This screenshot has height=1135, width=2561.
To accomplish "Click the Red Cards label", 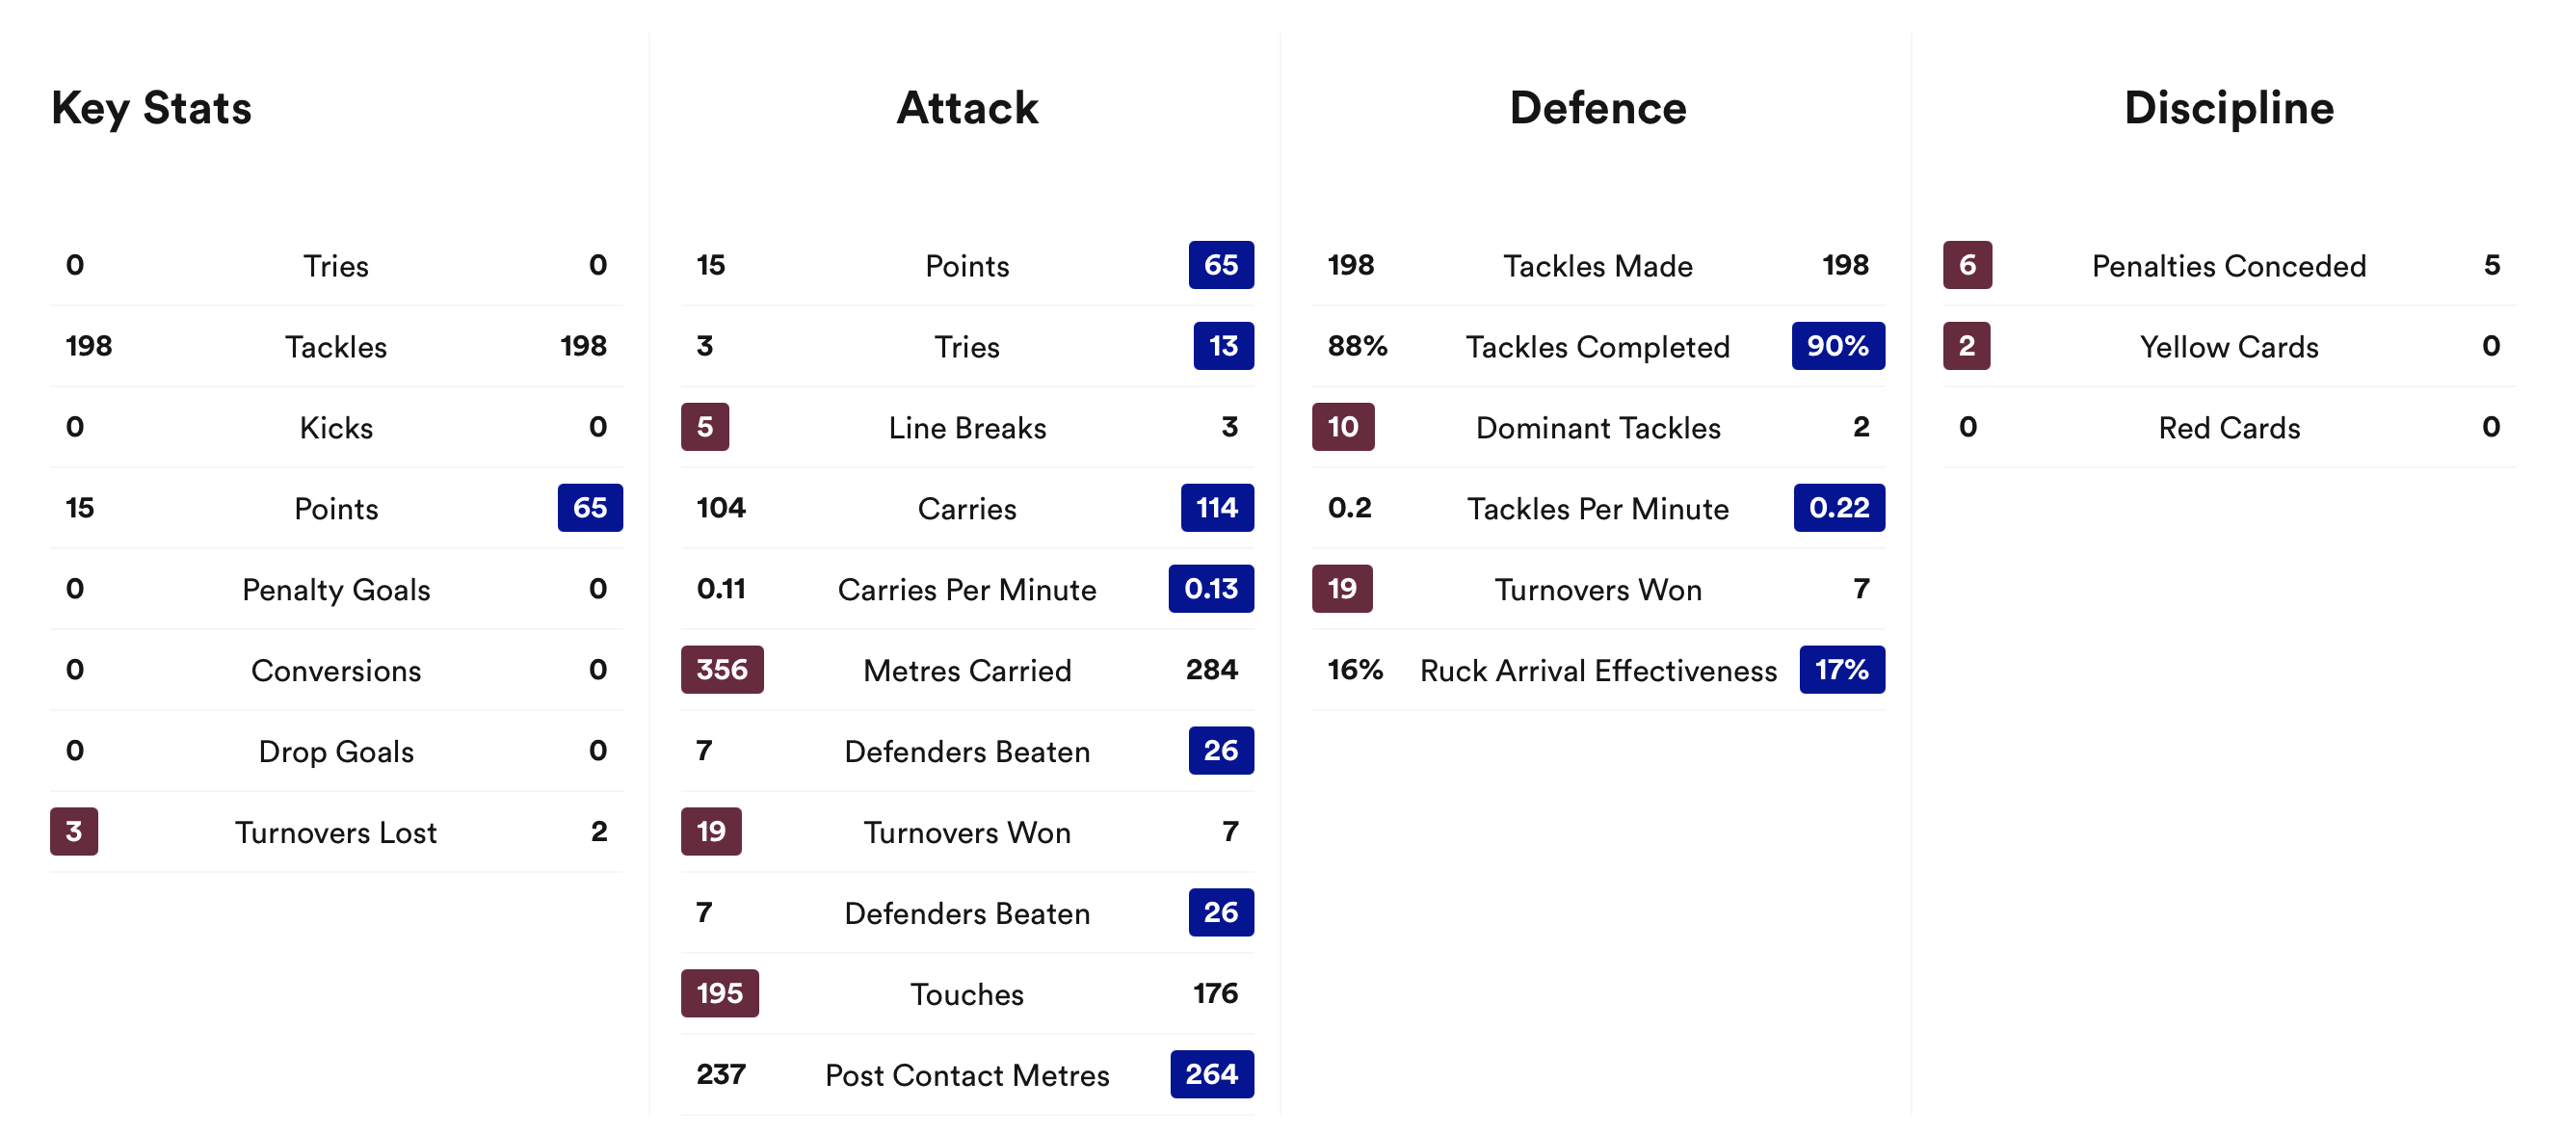I will coord(2228,429).
